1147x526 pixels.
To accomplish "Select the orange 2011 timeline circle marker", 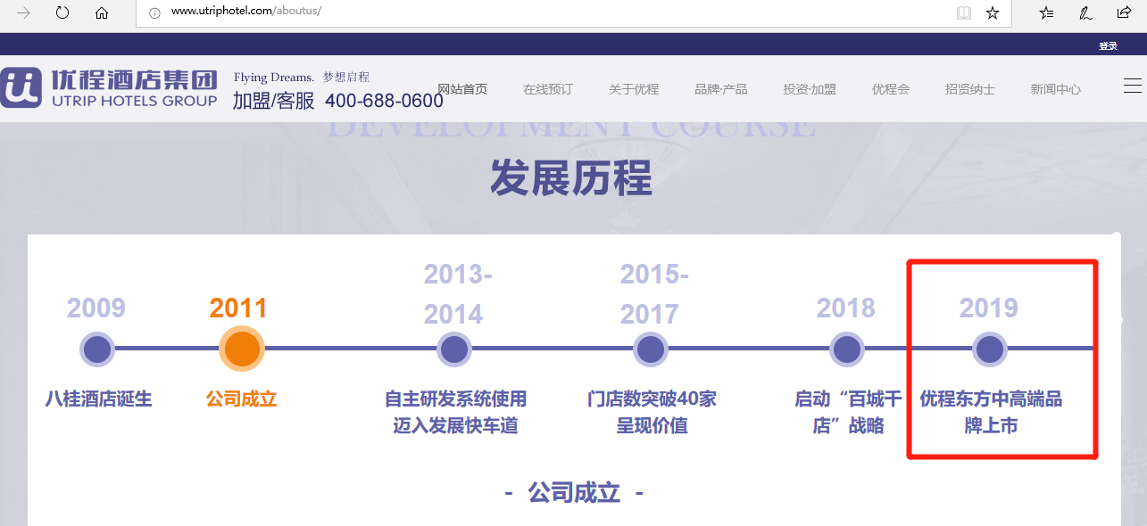I will pos(242,349).
